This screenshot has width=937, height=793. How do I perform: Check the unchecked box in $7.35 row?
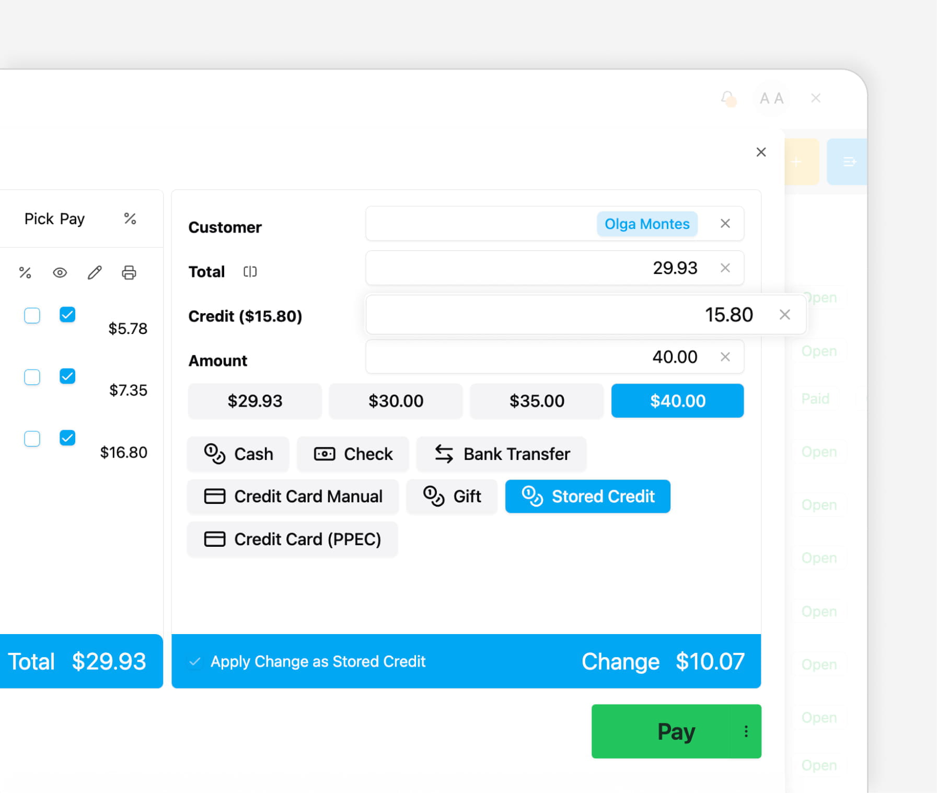(x=32, y=377)
